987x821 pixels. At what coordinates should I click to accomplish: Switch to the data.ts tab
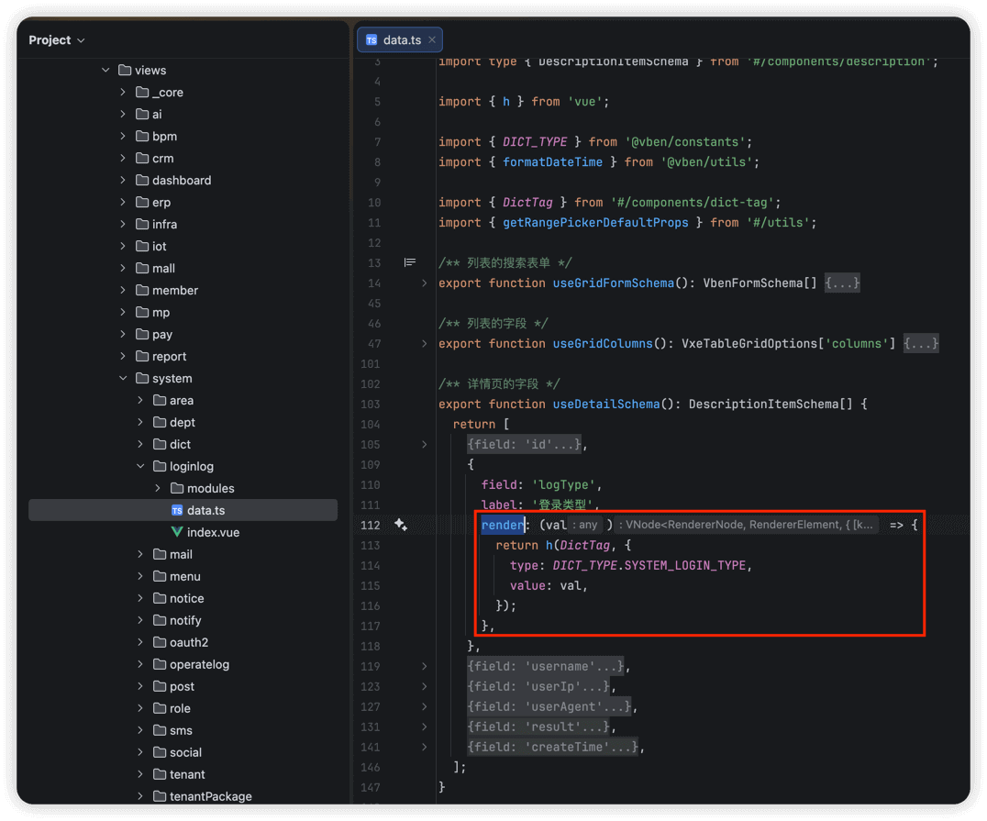click(x=401, y=39)
